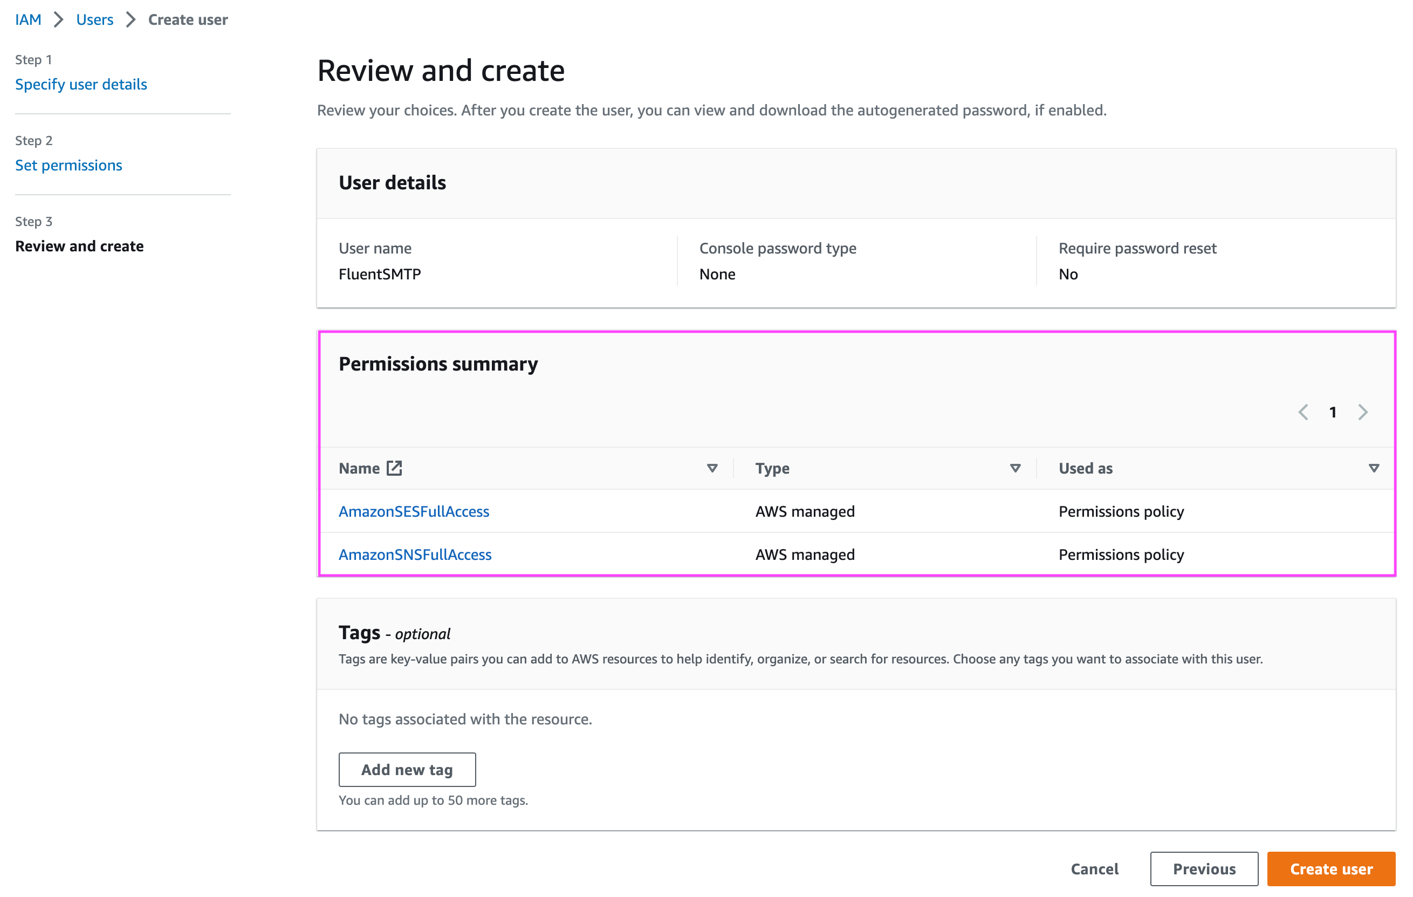Select page number 1 in pagination

pos(1333,412)
